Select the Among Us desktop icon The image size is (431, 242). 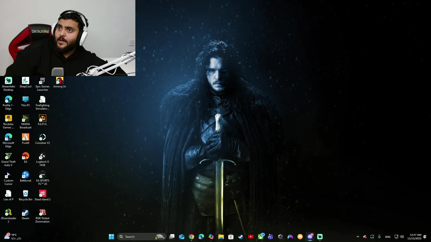(x=60, y=83)
